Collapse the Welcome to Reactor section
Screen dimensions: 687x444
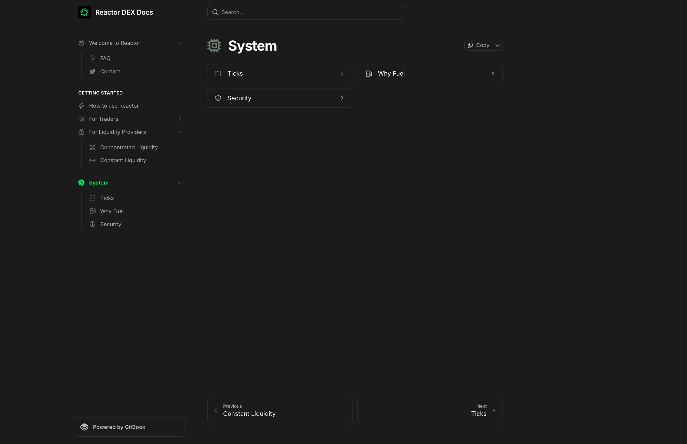[180, 43]
